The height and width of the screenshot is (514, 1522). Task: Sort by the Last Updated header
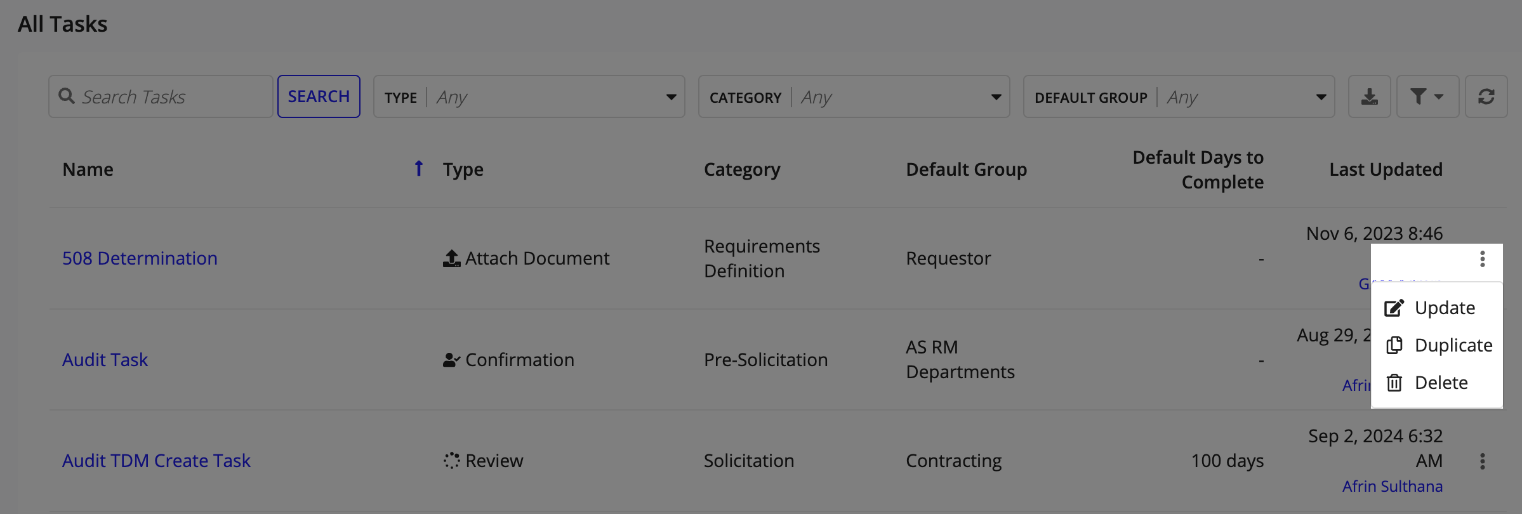[1386, 169]
